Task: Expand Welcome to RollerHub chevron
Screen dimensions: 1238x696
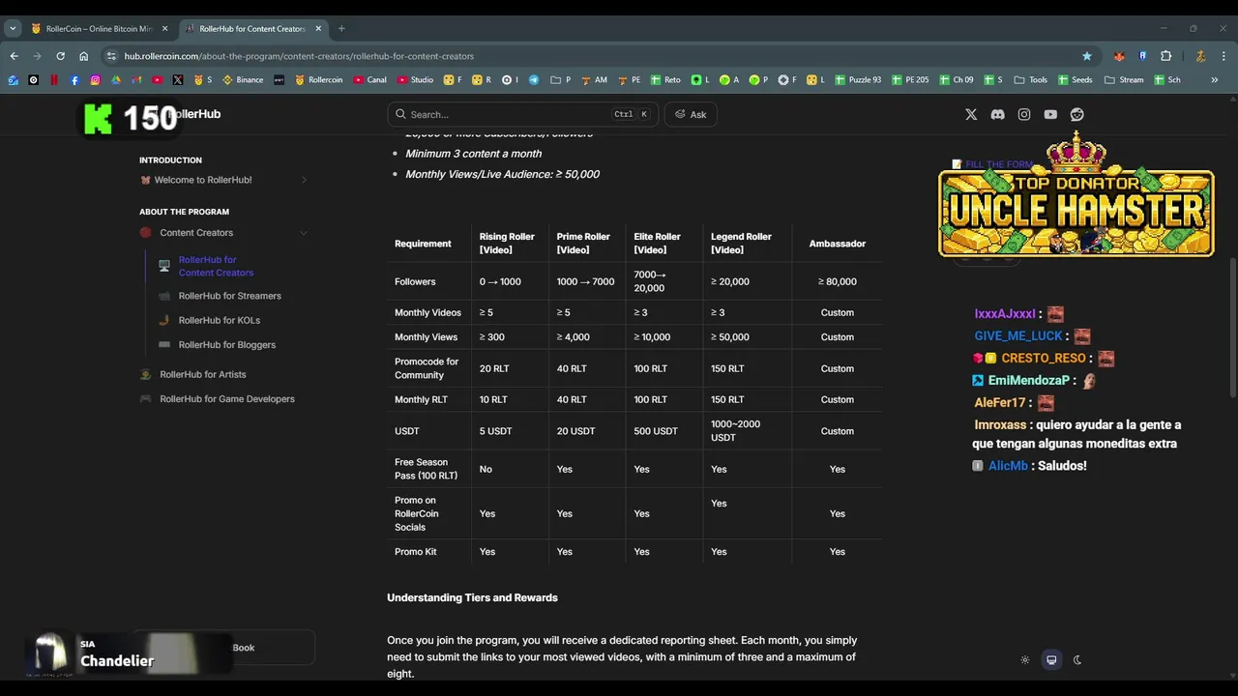Action: [x=304, y=180]
